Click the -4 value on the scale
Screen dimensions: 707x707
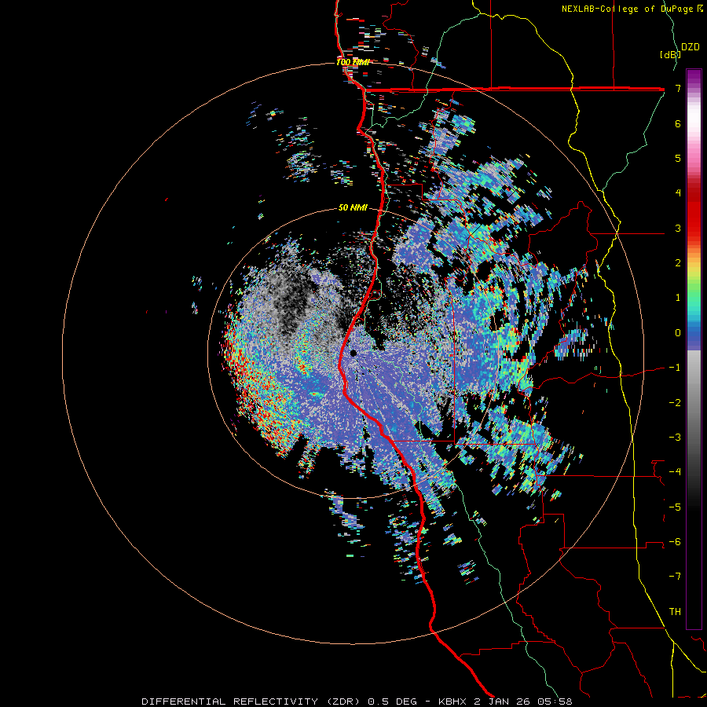675,472
